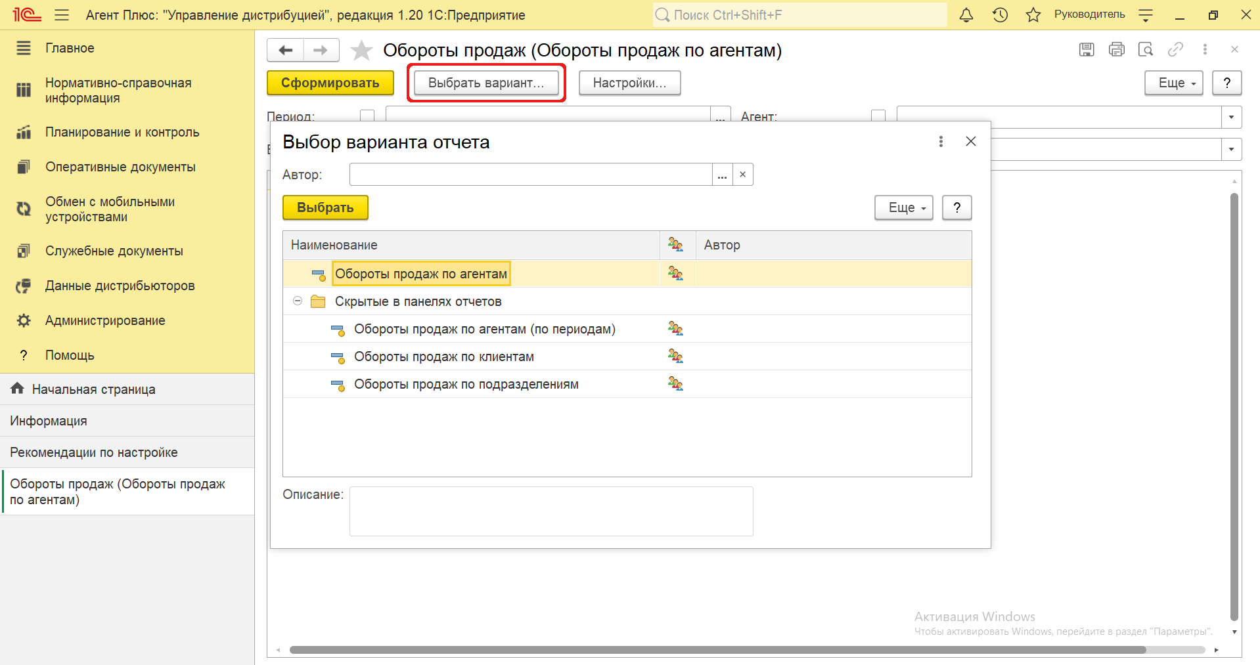
Task: Save report with diskette icon
Action: [x=1087, y=49]
